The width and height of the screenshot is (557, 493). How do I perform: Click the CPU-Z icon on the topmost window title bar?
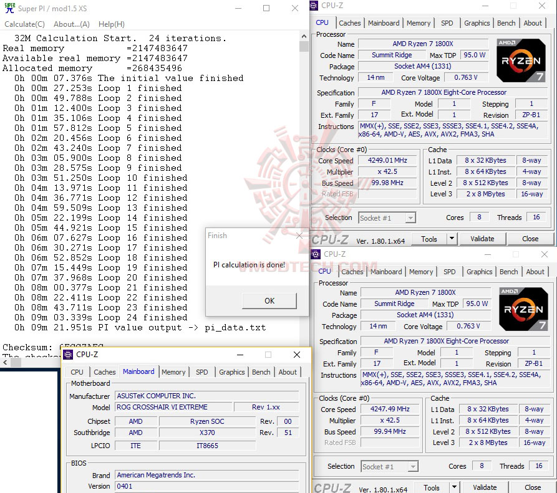[x=314, y=5]
